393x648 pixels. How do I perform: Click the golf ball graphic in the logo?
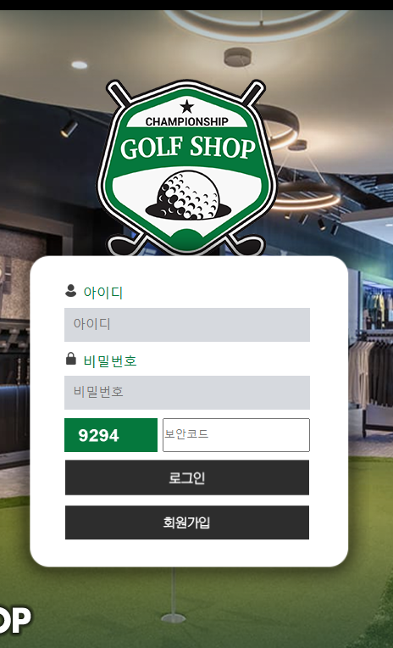(x=188, y=195)
